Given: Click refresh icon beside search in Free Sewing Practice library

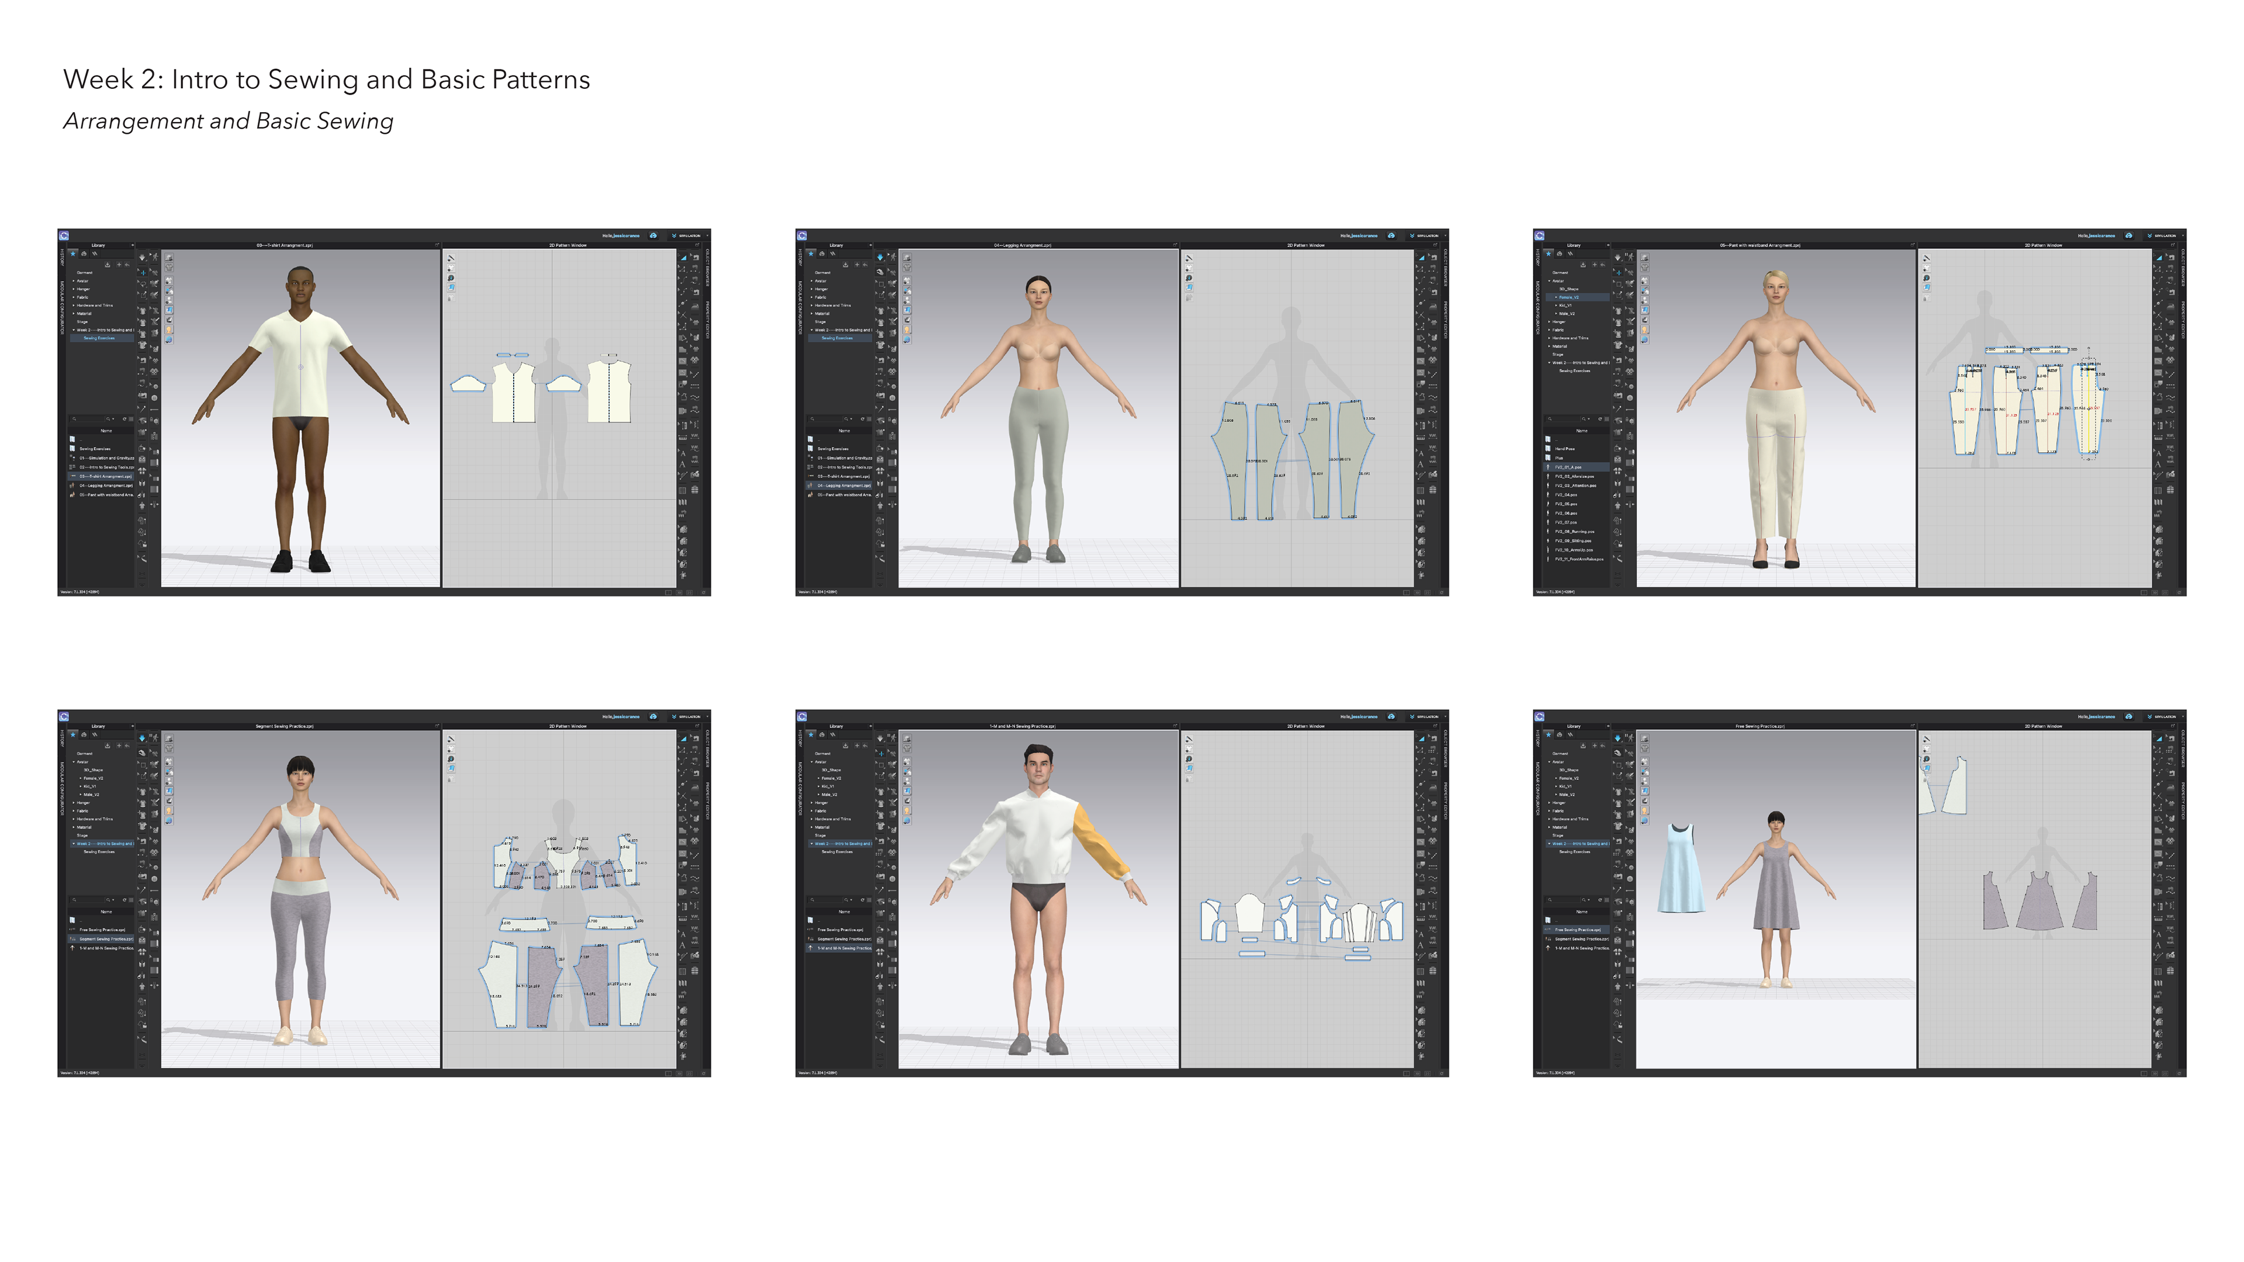Looking at the screenshot, I should 1600,900.
